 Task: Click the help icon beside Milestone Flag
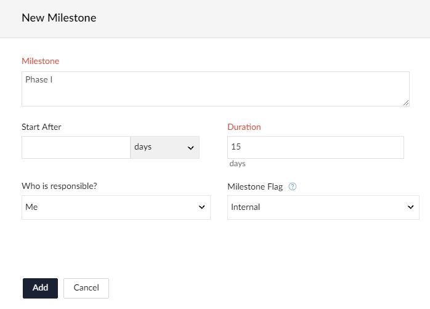coord(293,187)
